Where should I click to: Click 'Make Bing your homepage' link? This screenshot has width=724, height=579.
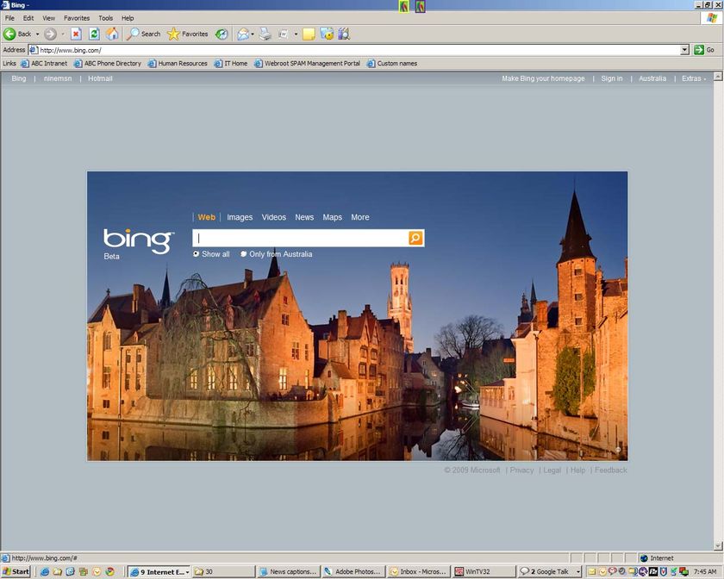pos(543,78)
